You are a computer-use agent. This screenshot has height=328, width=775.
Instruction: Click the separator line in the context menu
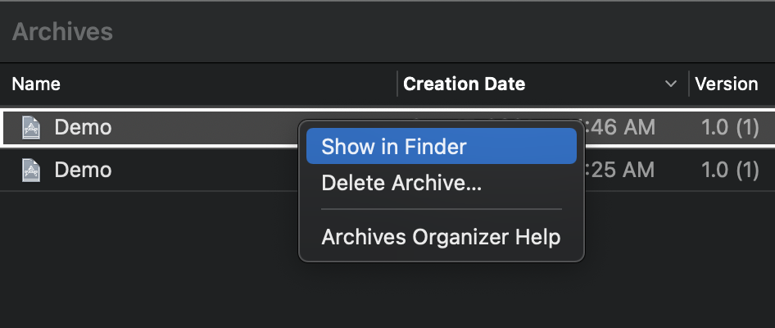tap(441, 210)
